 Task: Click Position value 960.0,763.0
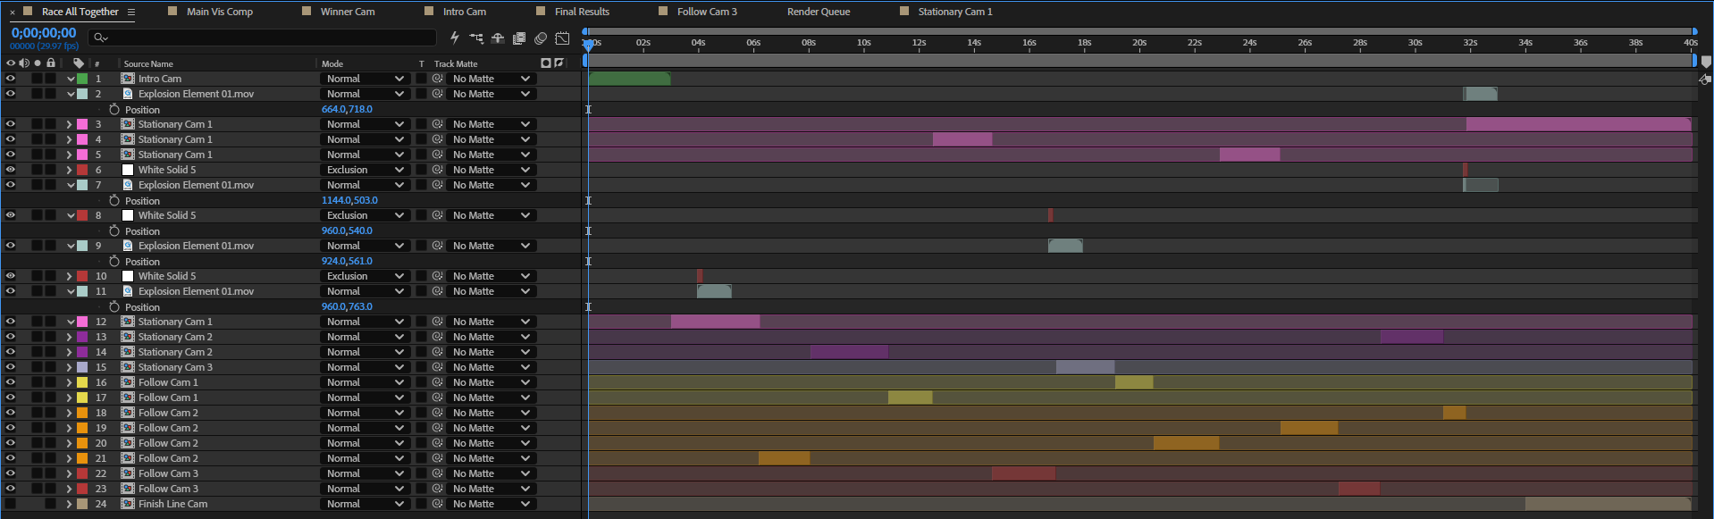(347, 306)
